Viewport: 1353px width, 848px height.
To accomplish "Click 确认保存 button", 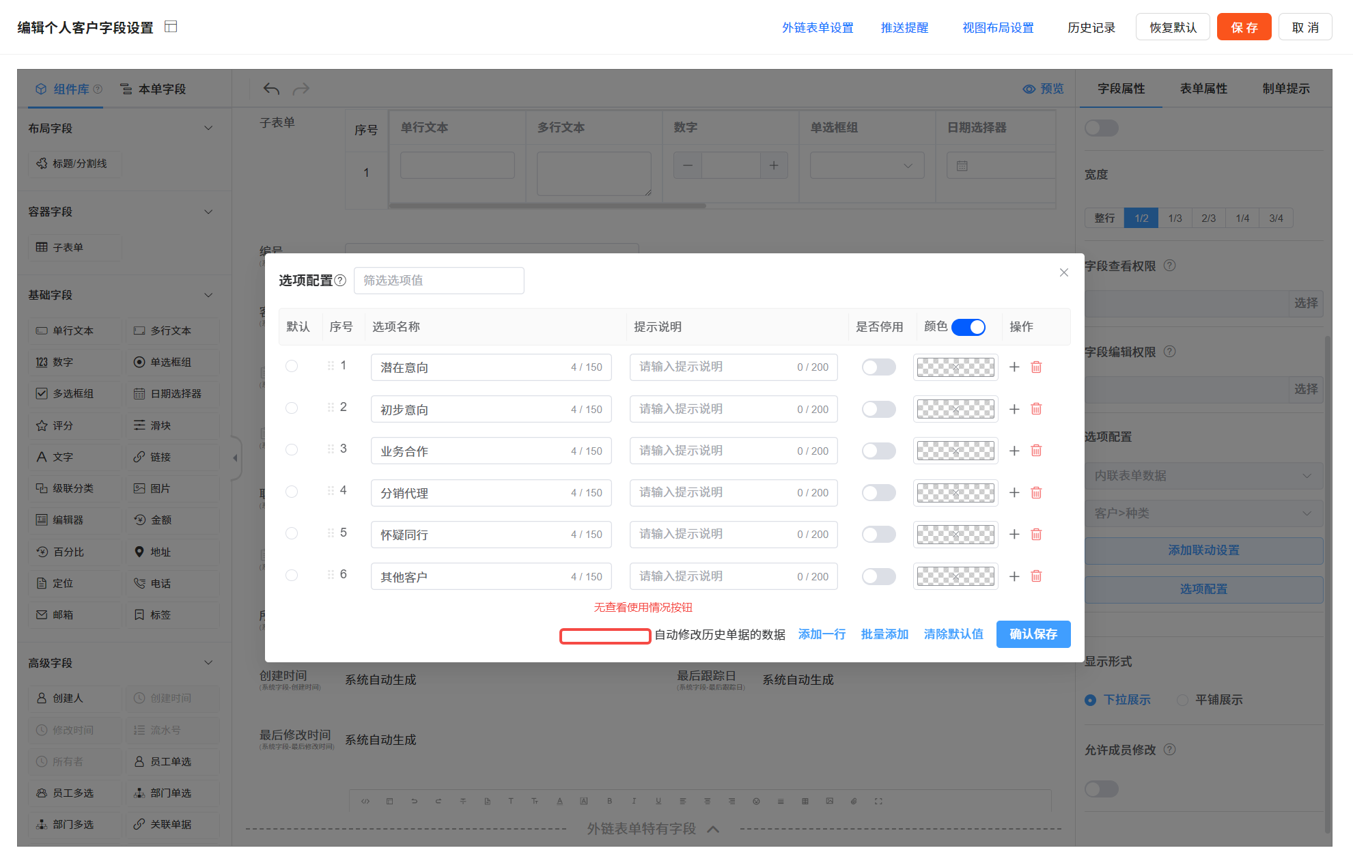I will [x=1033, y=634].
